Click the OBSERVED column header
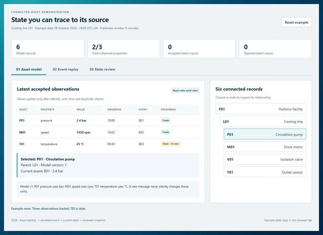Viewport: 323px width, 235px height. pos(115,109)
